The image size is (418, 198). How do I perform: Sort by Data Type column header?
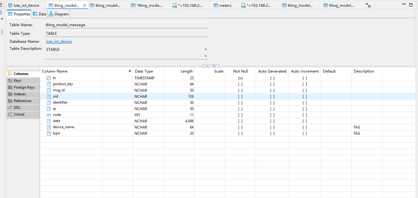(144, 71)
